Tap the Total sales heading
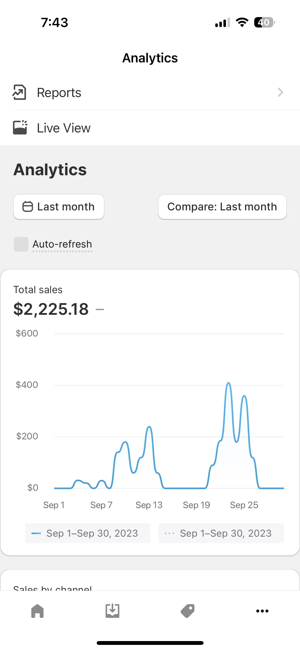Screen dimensions: 300x651 (x=38, y=290)
